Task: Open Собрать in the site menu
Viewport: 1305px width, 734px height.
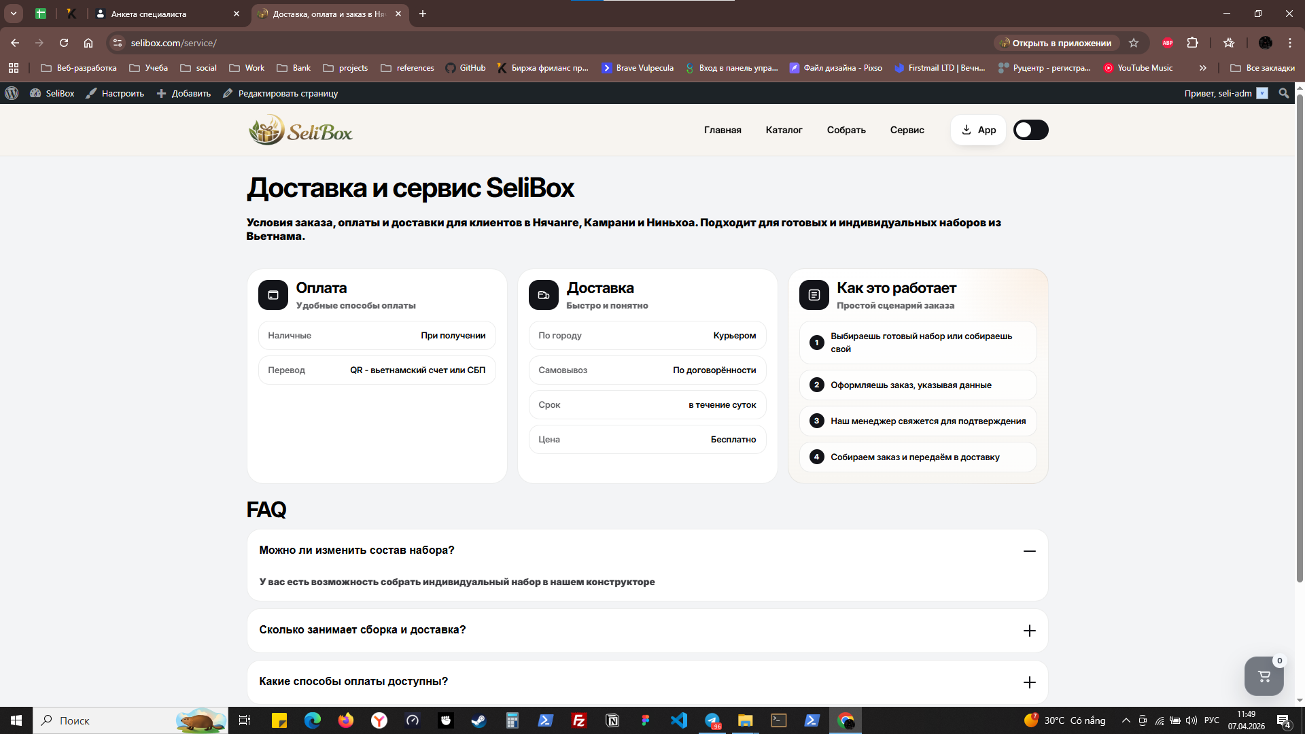Action: coord(846,130)
